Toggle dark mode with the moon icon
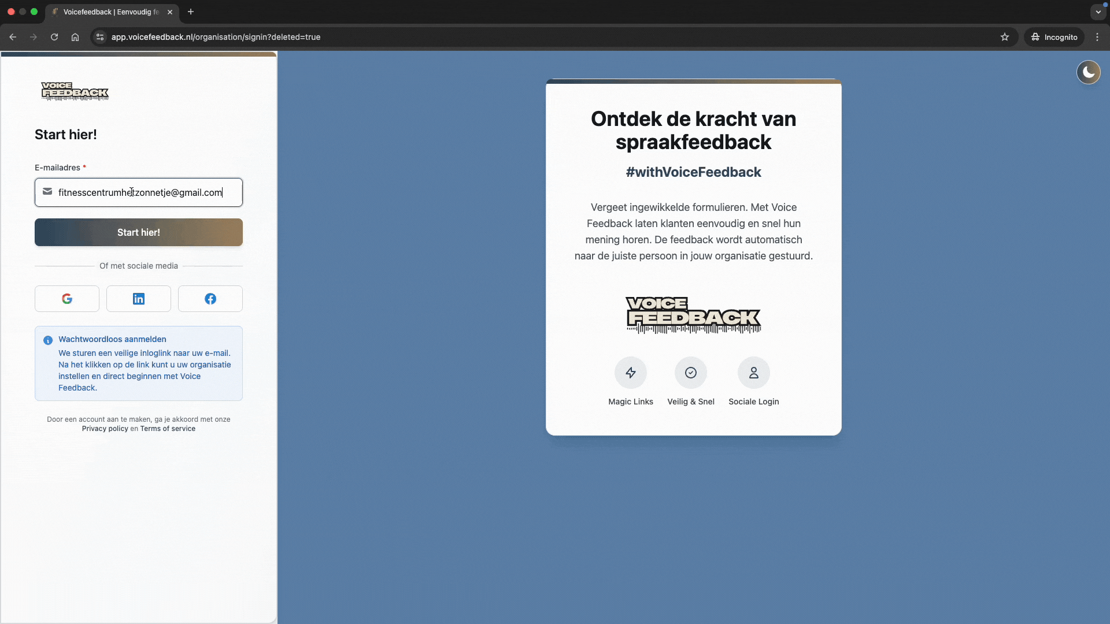 [1089, 72]
